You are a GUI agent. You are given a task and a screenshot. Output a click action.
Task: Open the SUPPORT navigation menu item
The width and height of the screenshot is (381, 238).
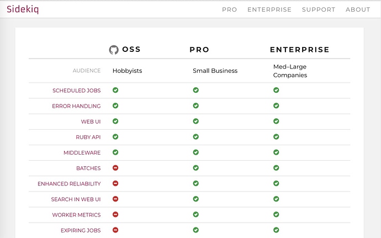point(319,9)
